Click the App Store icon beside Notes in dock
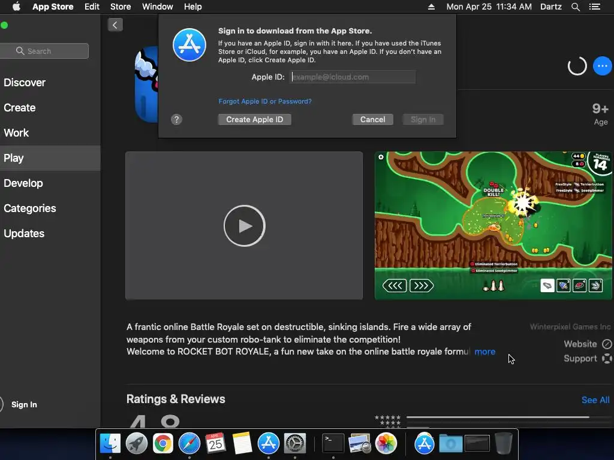Screen dimensions: 614x460 pyautogui.click(x=269, y=444)
